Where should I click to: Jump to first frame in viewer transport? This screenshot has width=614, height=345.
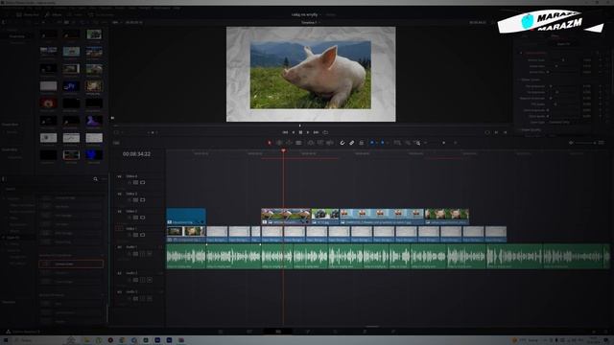(285, 132)
